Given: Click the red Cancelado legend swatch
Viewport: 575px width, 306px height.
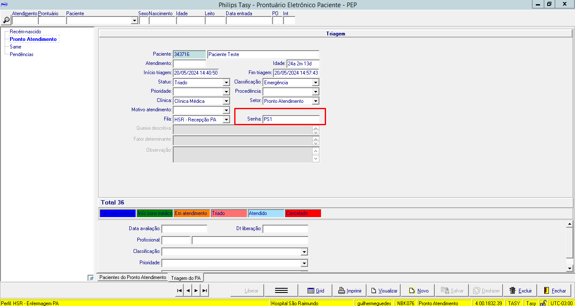Looking at the screenshot, I should coord(303,213).
